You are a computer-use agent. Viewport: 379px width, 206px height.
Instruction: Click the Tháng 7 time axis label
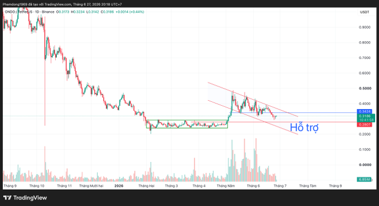pyautogui.click(x=280, y=186)
